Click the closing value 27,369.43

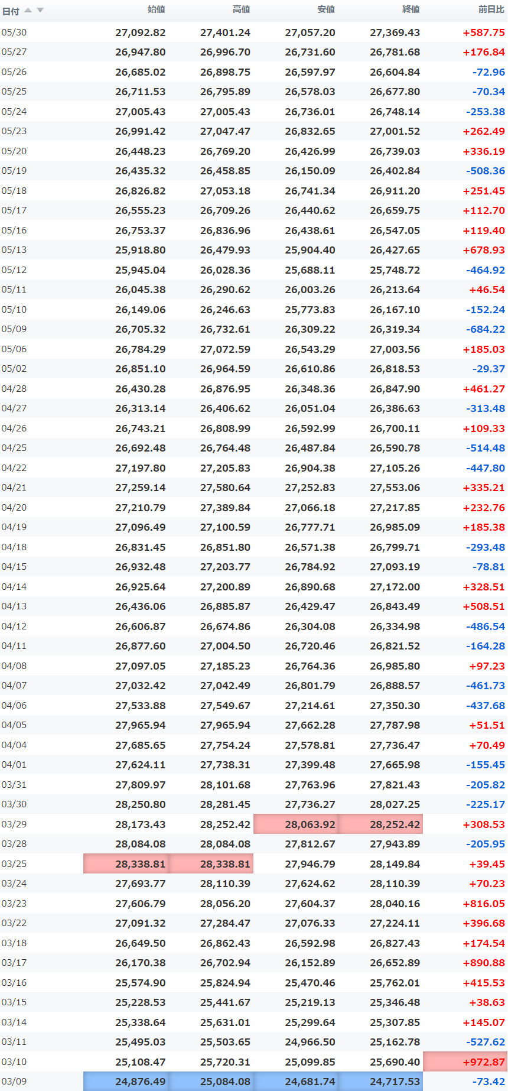(395, 33)
